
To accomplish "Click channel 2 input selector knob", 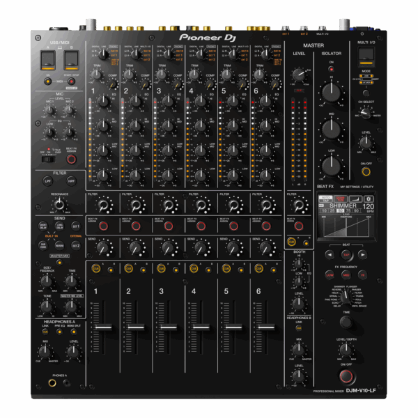I will pos(136,54).
